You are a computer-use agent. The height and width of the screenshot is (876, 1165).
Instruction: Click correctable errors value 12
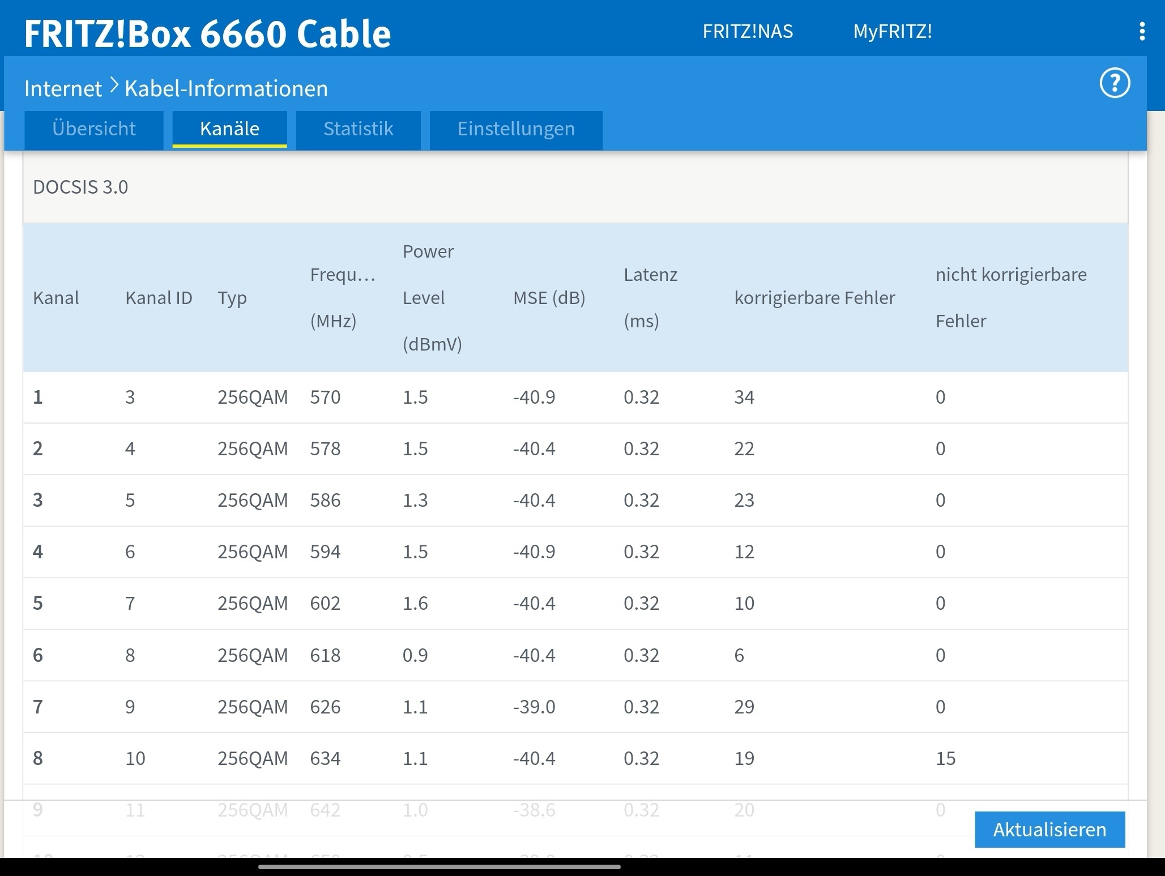coord(744,552)
